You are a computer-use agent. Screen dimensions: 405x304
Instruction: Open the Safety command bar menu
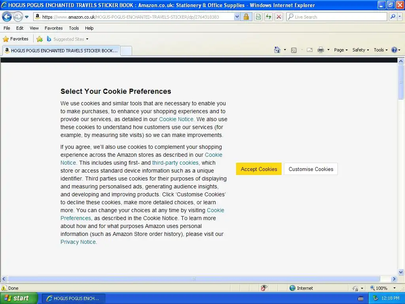pyautogui.click(x=361, y=50)
